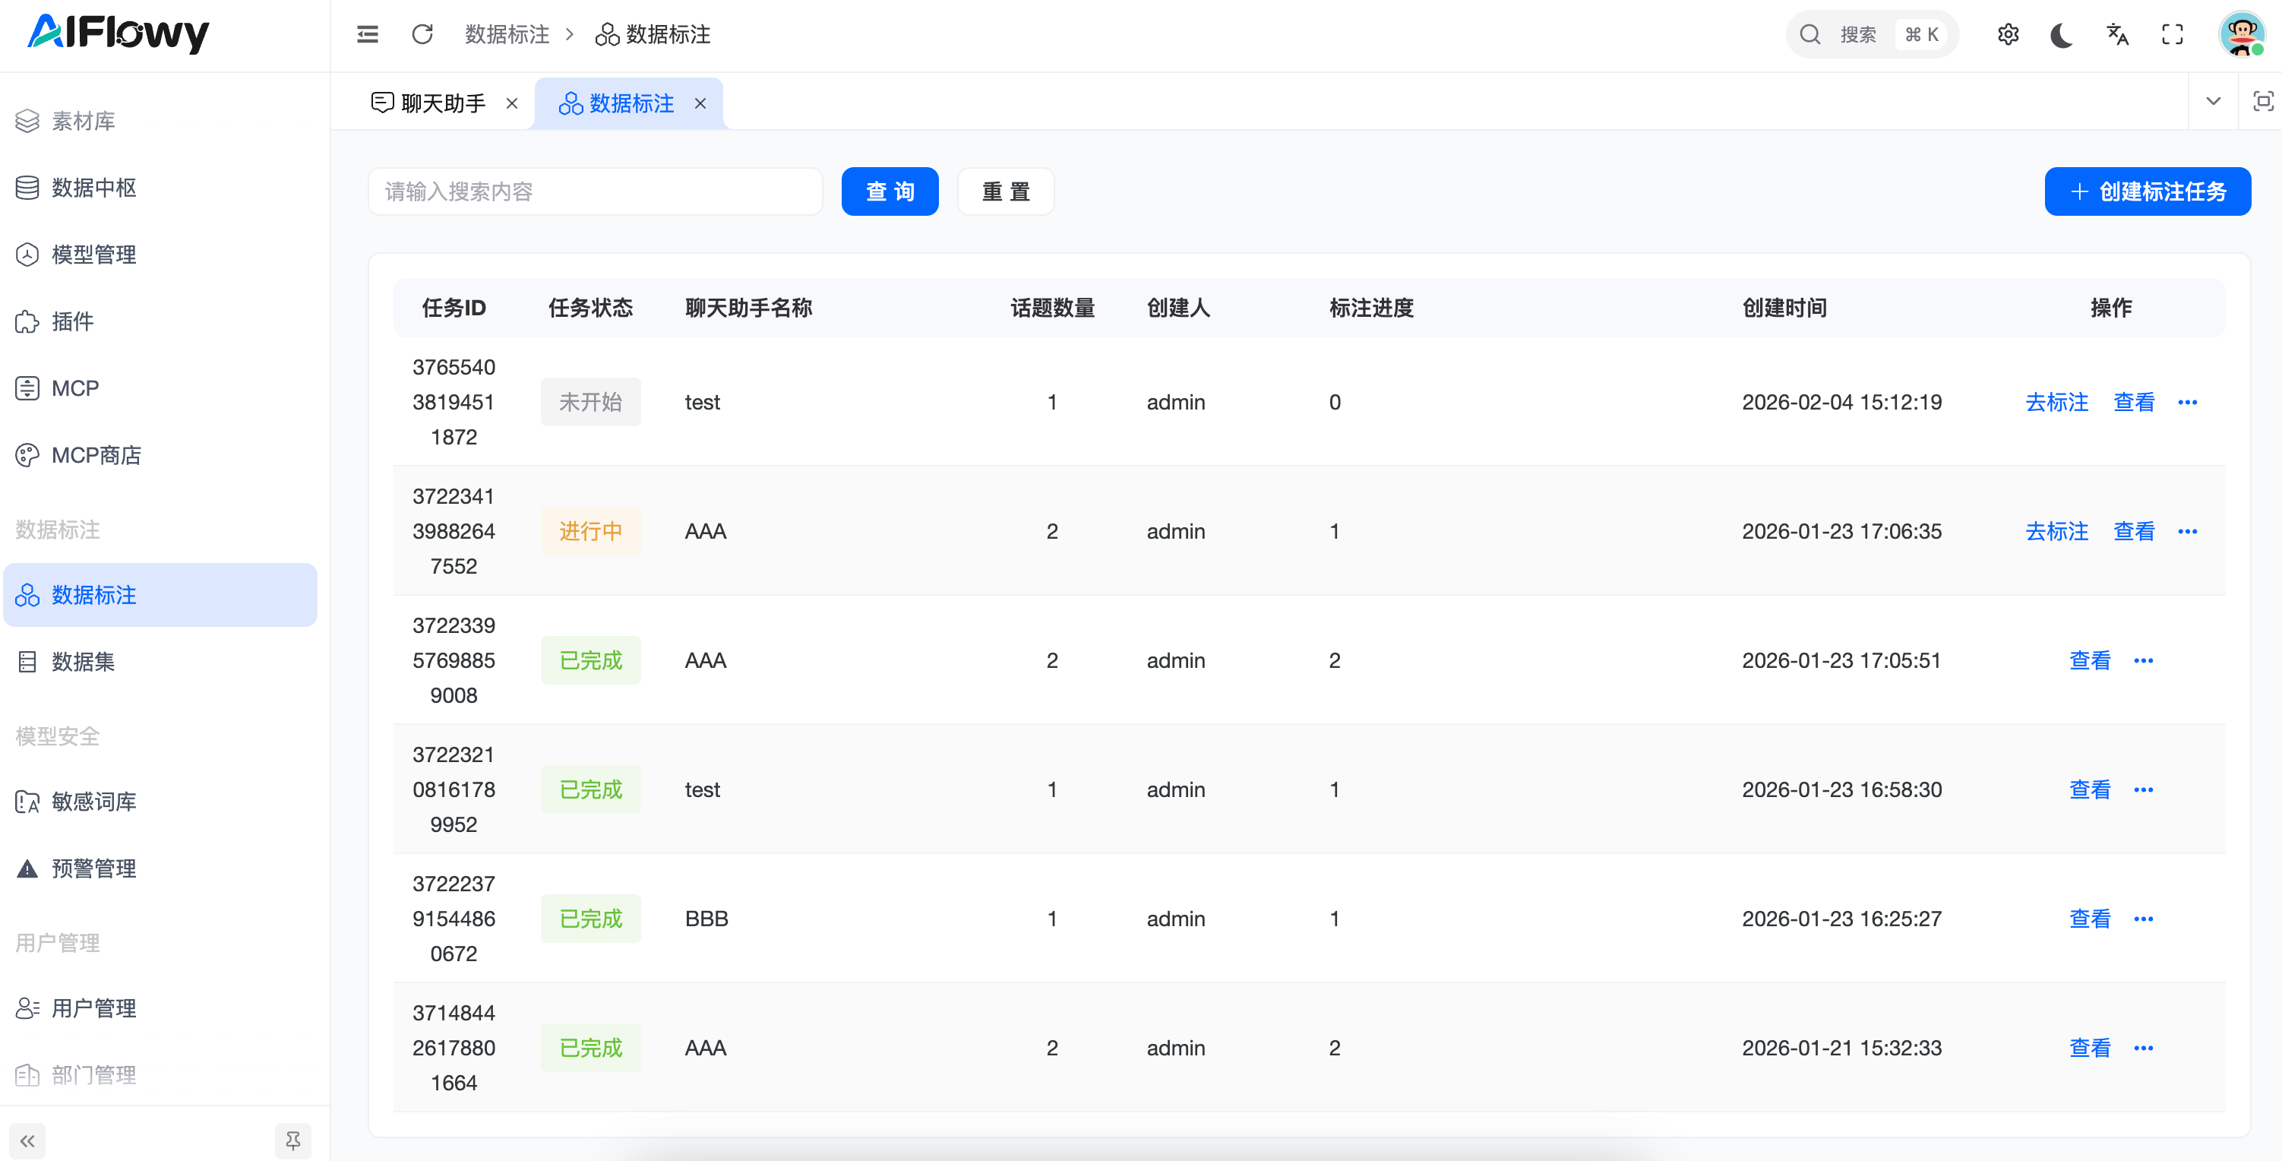Click the user avatar in top right
Viewport: 2282px width, 1161px height.
[2241, 34]
